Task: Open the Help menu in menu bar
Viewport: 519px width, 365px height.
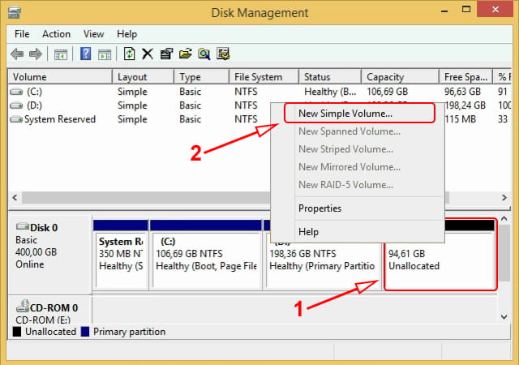Action: coord(127,34)
